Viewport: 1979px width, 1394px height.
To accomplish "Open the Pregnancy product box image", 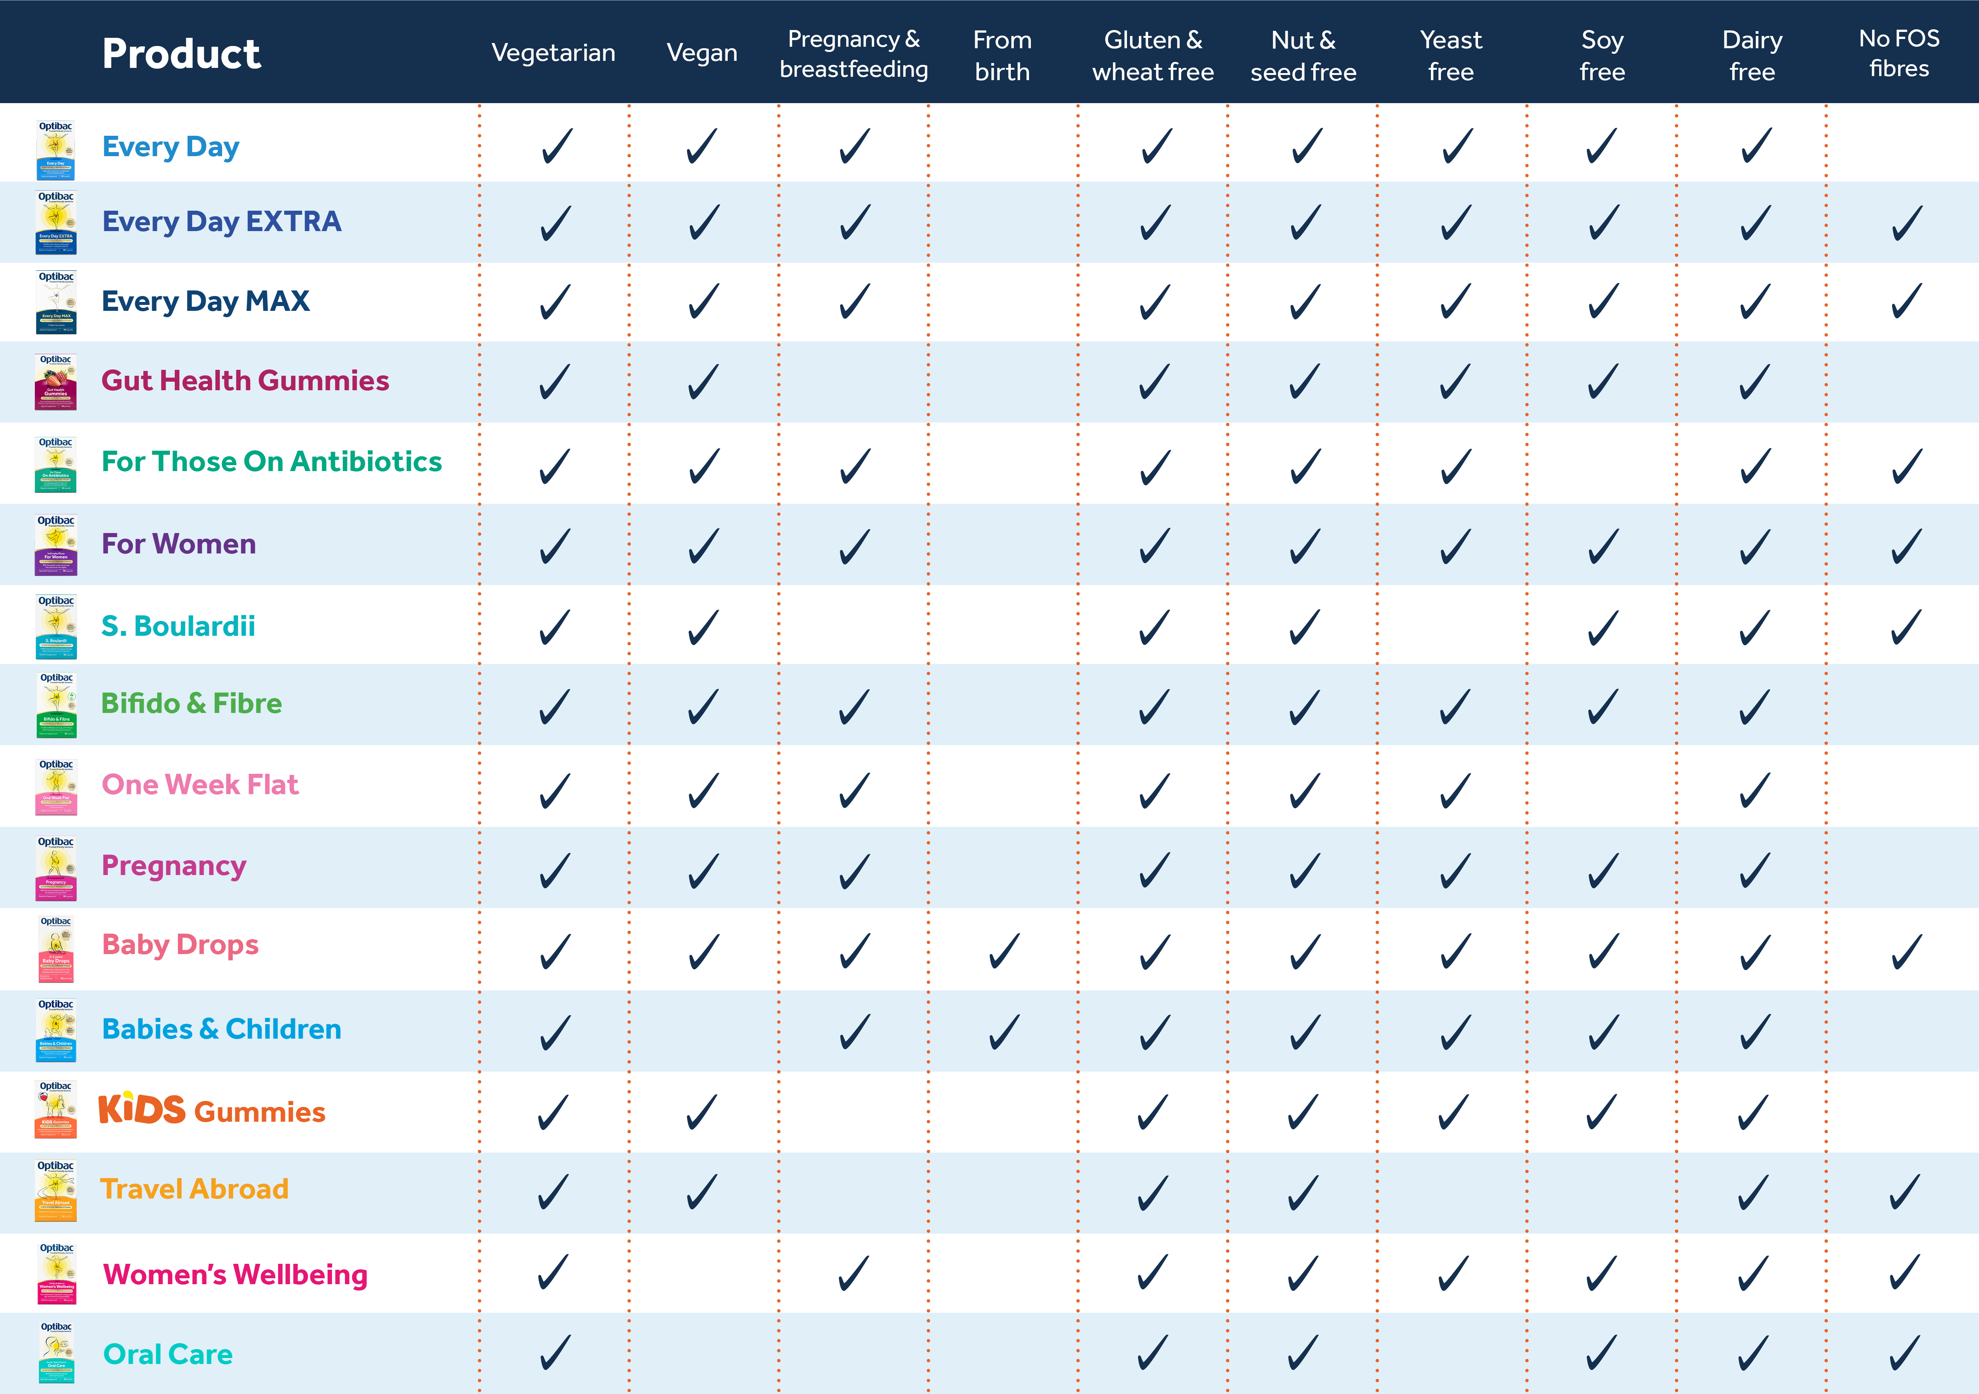I will tap(55, 868).
